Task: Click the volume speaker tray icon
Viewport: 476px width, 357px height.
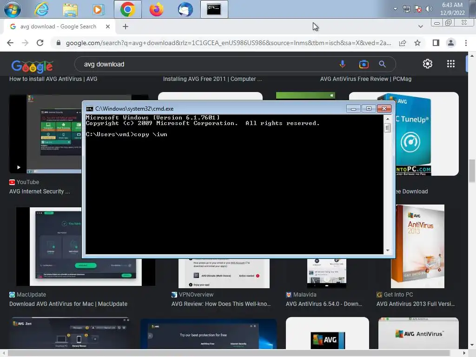Action: pos(429,9)
